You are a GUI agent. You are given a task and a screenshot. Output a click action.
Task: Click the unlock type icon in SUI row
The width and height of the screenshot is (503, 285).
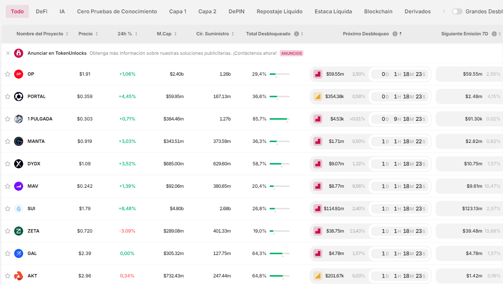(318, 209)
